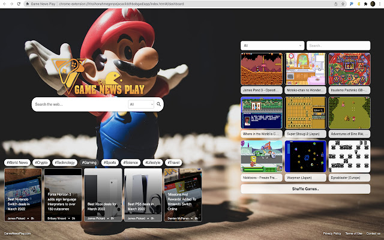
Task: Open the web search All dropdown
Action: tap(141, 104)
